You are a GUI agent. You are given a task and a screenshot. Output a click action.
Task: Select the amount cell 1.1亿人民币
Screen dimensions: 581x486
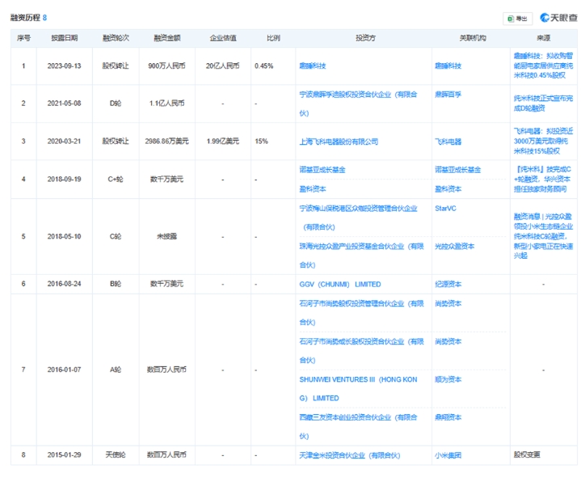(x=166, y=104)
